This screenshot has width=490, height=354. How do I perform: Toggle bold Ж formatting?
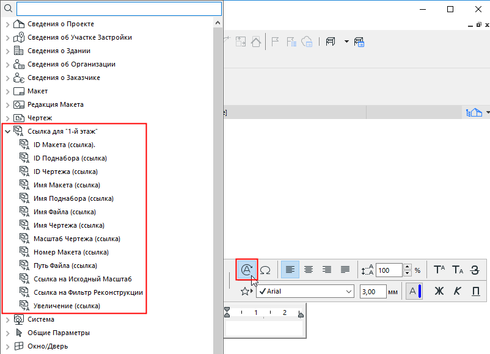(x=439, y=291)
